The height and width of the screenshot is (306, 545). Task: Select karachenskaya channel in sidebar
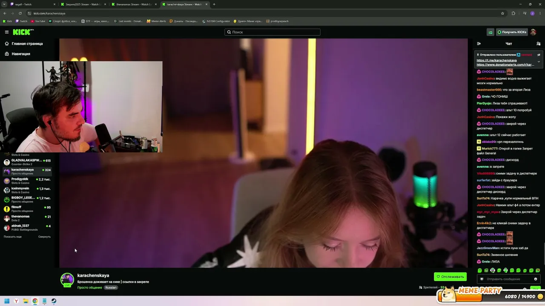27,171
